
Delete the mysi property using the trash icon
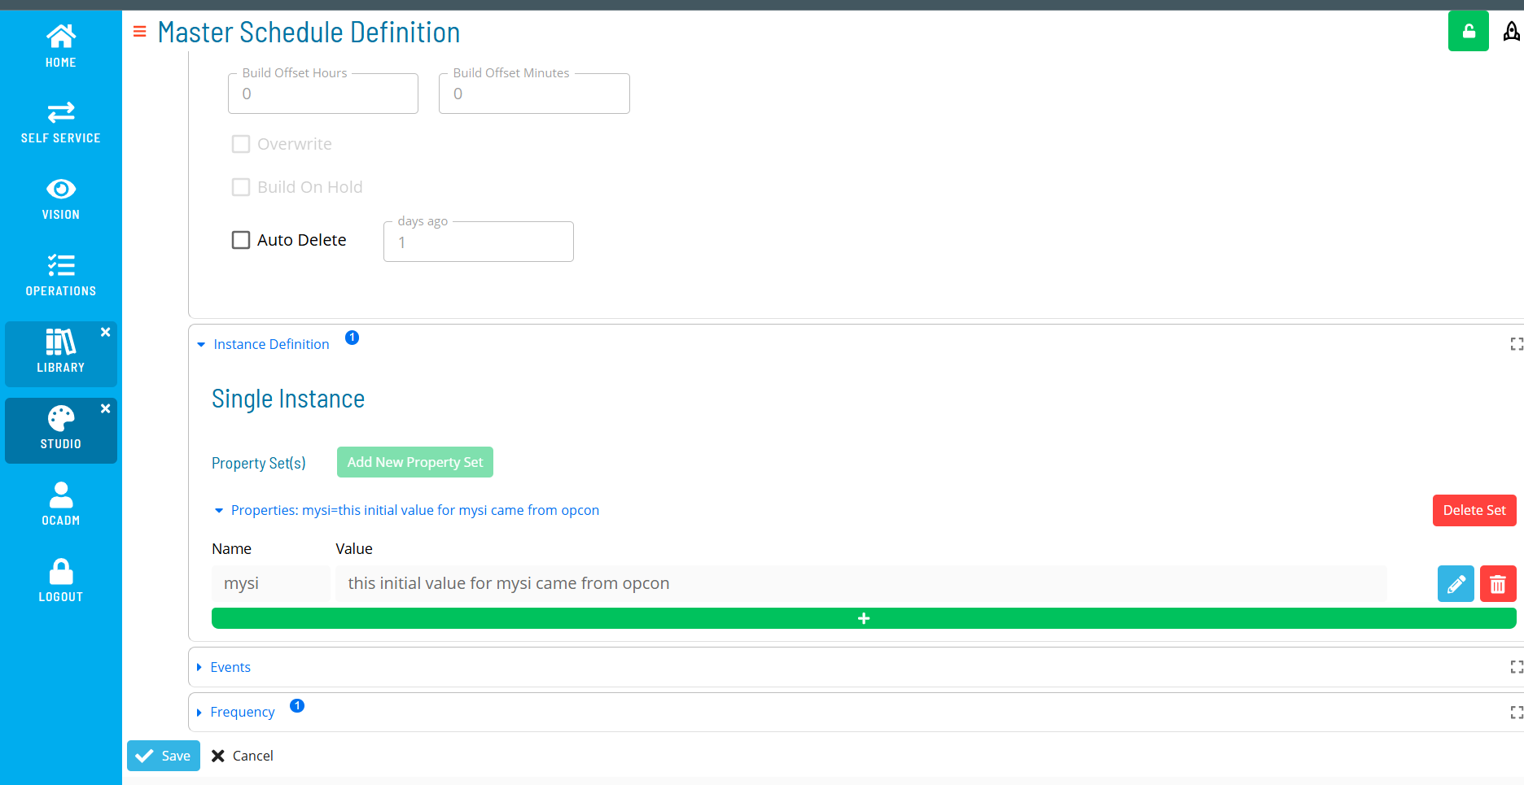(x=1497, y=583)
